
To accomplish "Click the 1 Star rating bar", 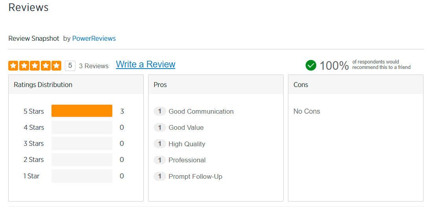I will click(x=82, y=176).
